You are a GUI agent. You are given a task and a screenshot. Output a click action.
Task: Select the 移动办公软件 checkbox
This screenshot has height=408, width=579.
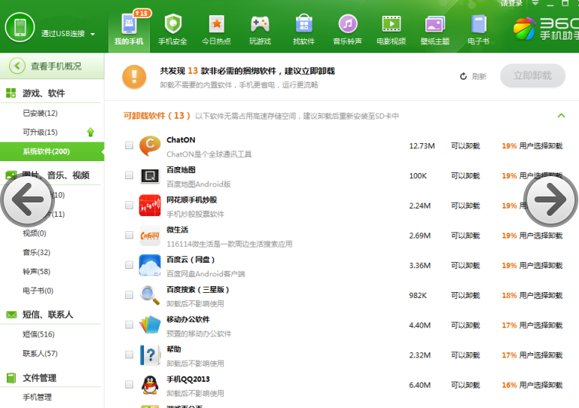pyautogui.click(x=129, y=324)
